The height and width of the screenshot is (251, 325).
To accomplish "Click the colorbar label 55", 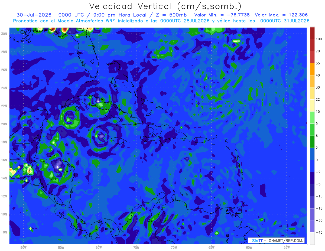I will [x=318, y=63].
